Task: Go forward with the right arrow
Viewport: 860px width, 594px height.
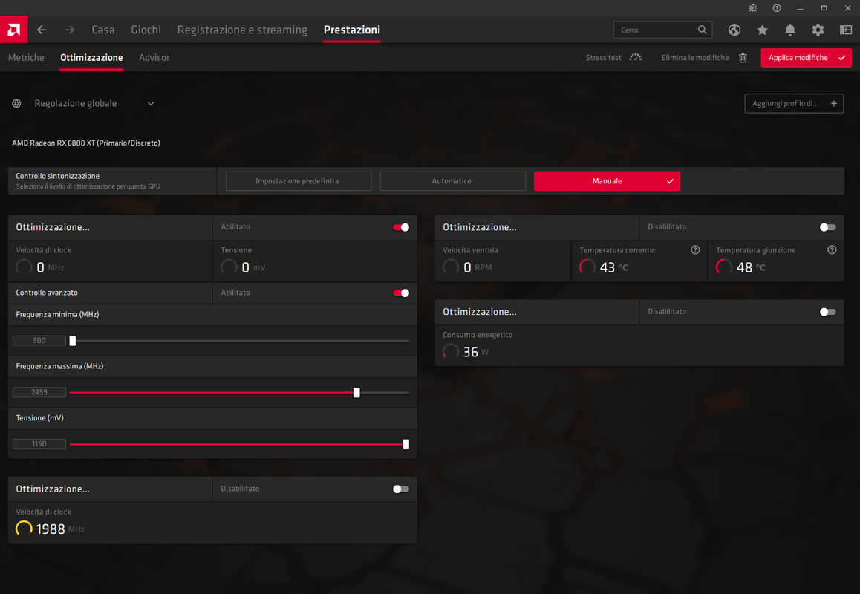Action: coord(70,30)
